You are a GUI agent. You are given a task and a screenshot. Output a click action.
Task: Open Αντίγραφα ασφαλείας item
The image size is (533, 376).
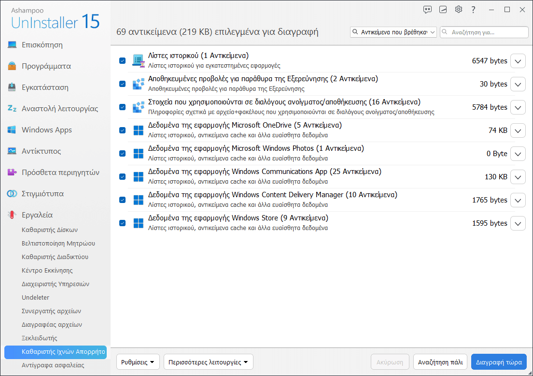click(x=53, y=365)
